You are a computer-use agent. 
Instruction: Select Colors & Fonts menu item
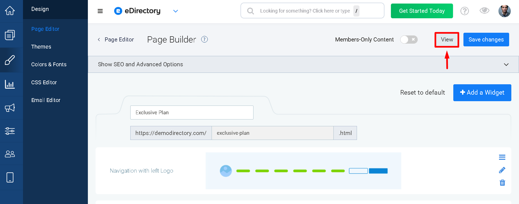[x=49, y=64]
